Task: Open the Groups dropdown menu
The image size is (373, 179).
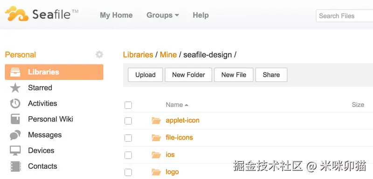Action: click(x=163, y=15)
